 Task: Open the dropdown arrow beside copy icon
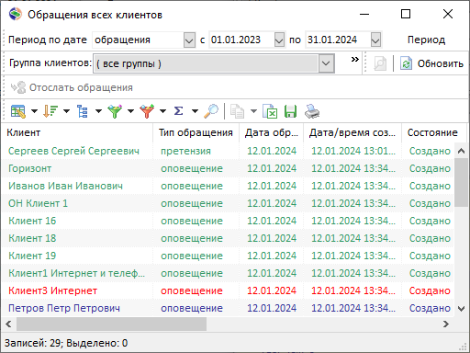point(253,111)
